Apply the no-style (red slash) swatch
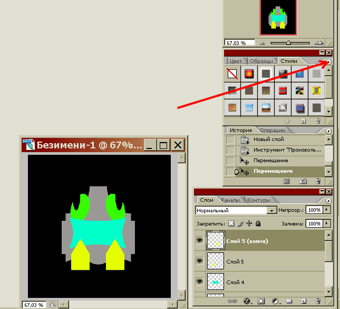This screenshot has height=309, width=340. (x=232, y=73)
